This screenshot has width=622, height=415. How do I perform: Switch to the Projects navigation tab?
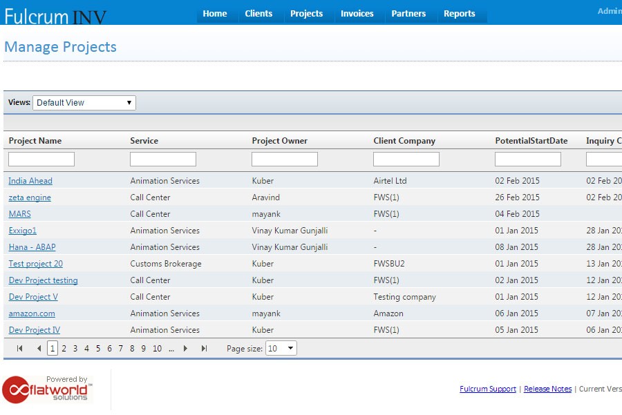click(x=306, y=13)
